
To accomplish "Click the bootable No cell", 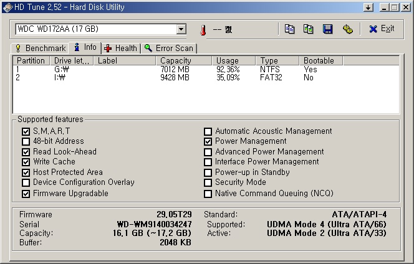I will coord(309,78).
